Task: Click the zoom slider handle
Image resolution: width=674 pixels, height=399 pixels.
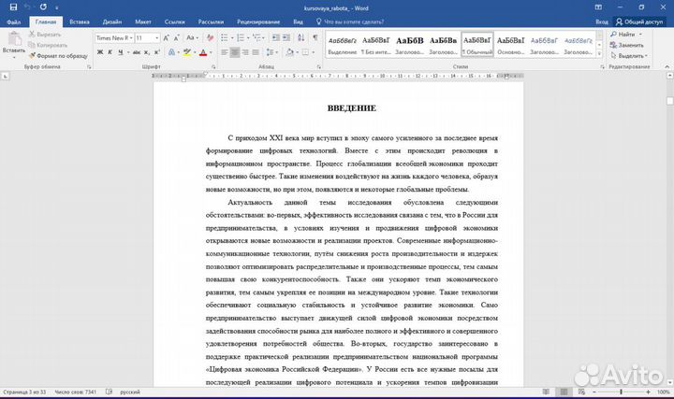Action: (x=621, y=392)
